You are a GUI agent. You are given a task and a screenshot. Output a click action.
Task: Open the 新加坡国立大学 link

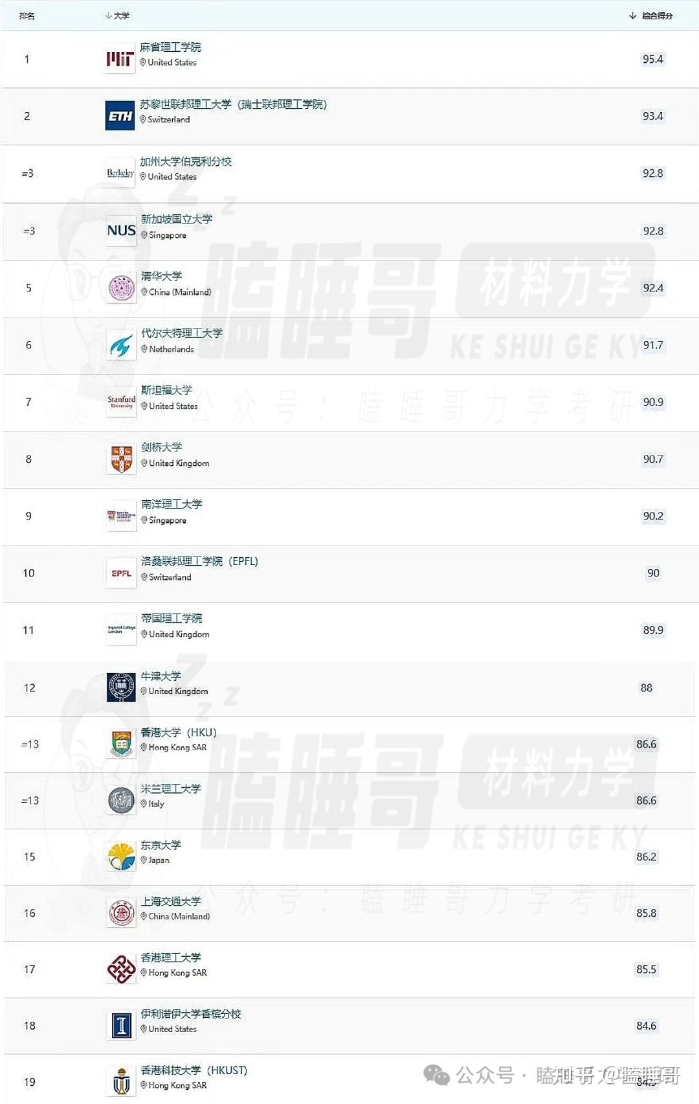[x=177, y=219]
